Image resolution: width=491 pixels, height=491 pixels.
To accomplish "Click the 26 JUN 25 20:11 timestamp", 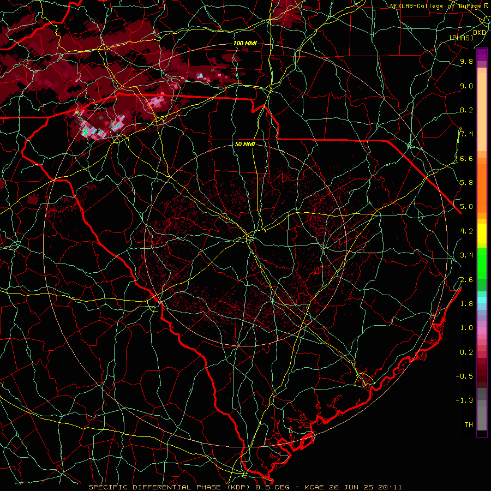I will point(366,487).
